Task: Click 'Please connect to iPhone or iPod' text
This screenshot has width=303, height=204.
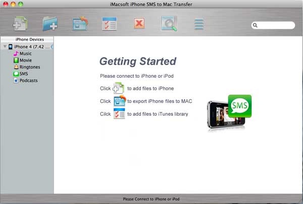Action: pos(137,76)
